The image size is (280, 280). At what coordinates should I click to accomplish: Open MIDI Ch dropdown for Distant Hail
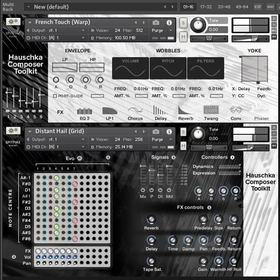pyautogui.click(x=83, y=147)
